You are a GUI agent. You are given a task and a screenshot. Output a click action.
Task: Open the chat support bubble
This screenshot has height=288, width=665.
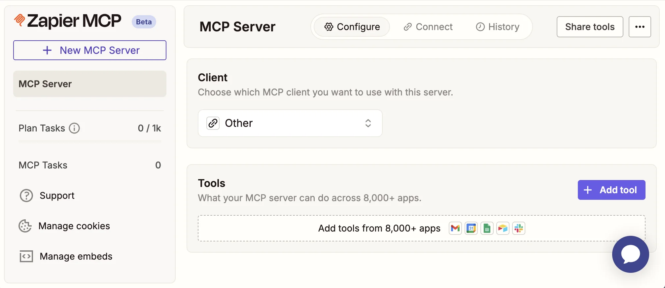click(x=631, y=254)
